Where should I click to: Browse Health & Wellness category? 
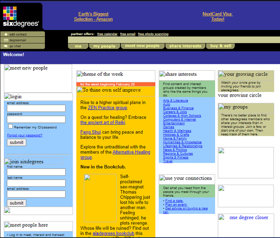177,131
